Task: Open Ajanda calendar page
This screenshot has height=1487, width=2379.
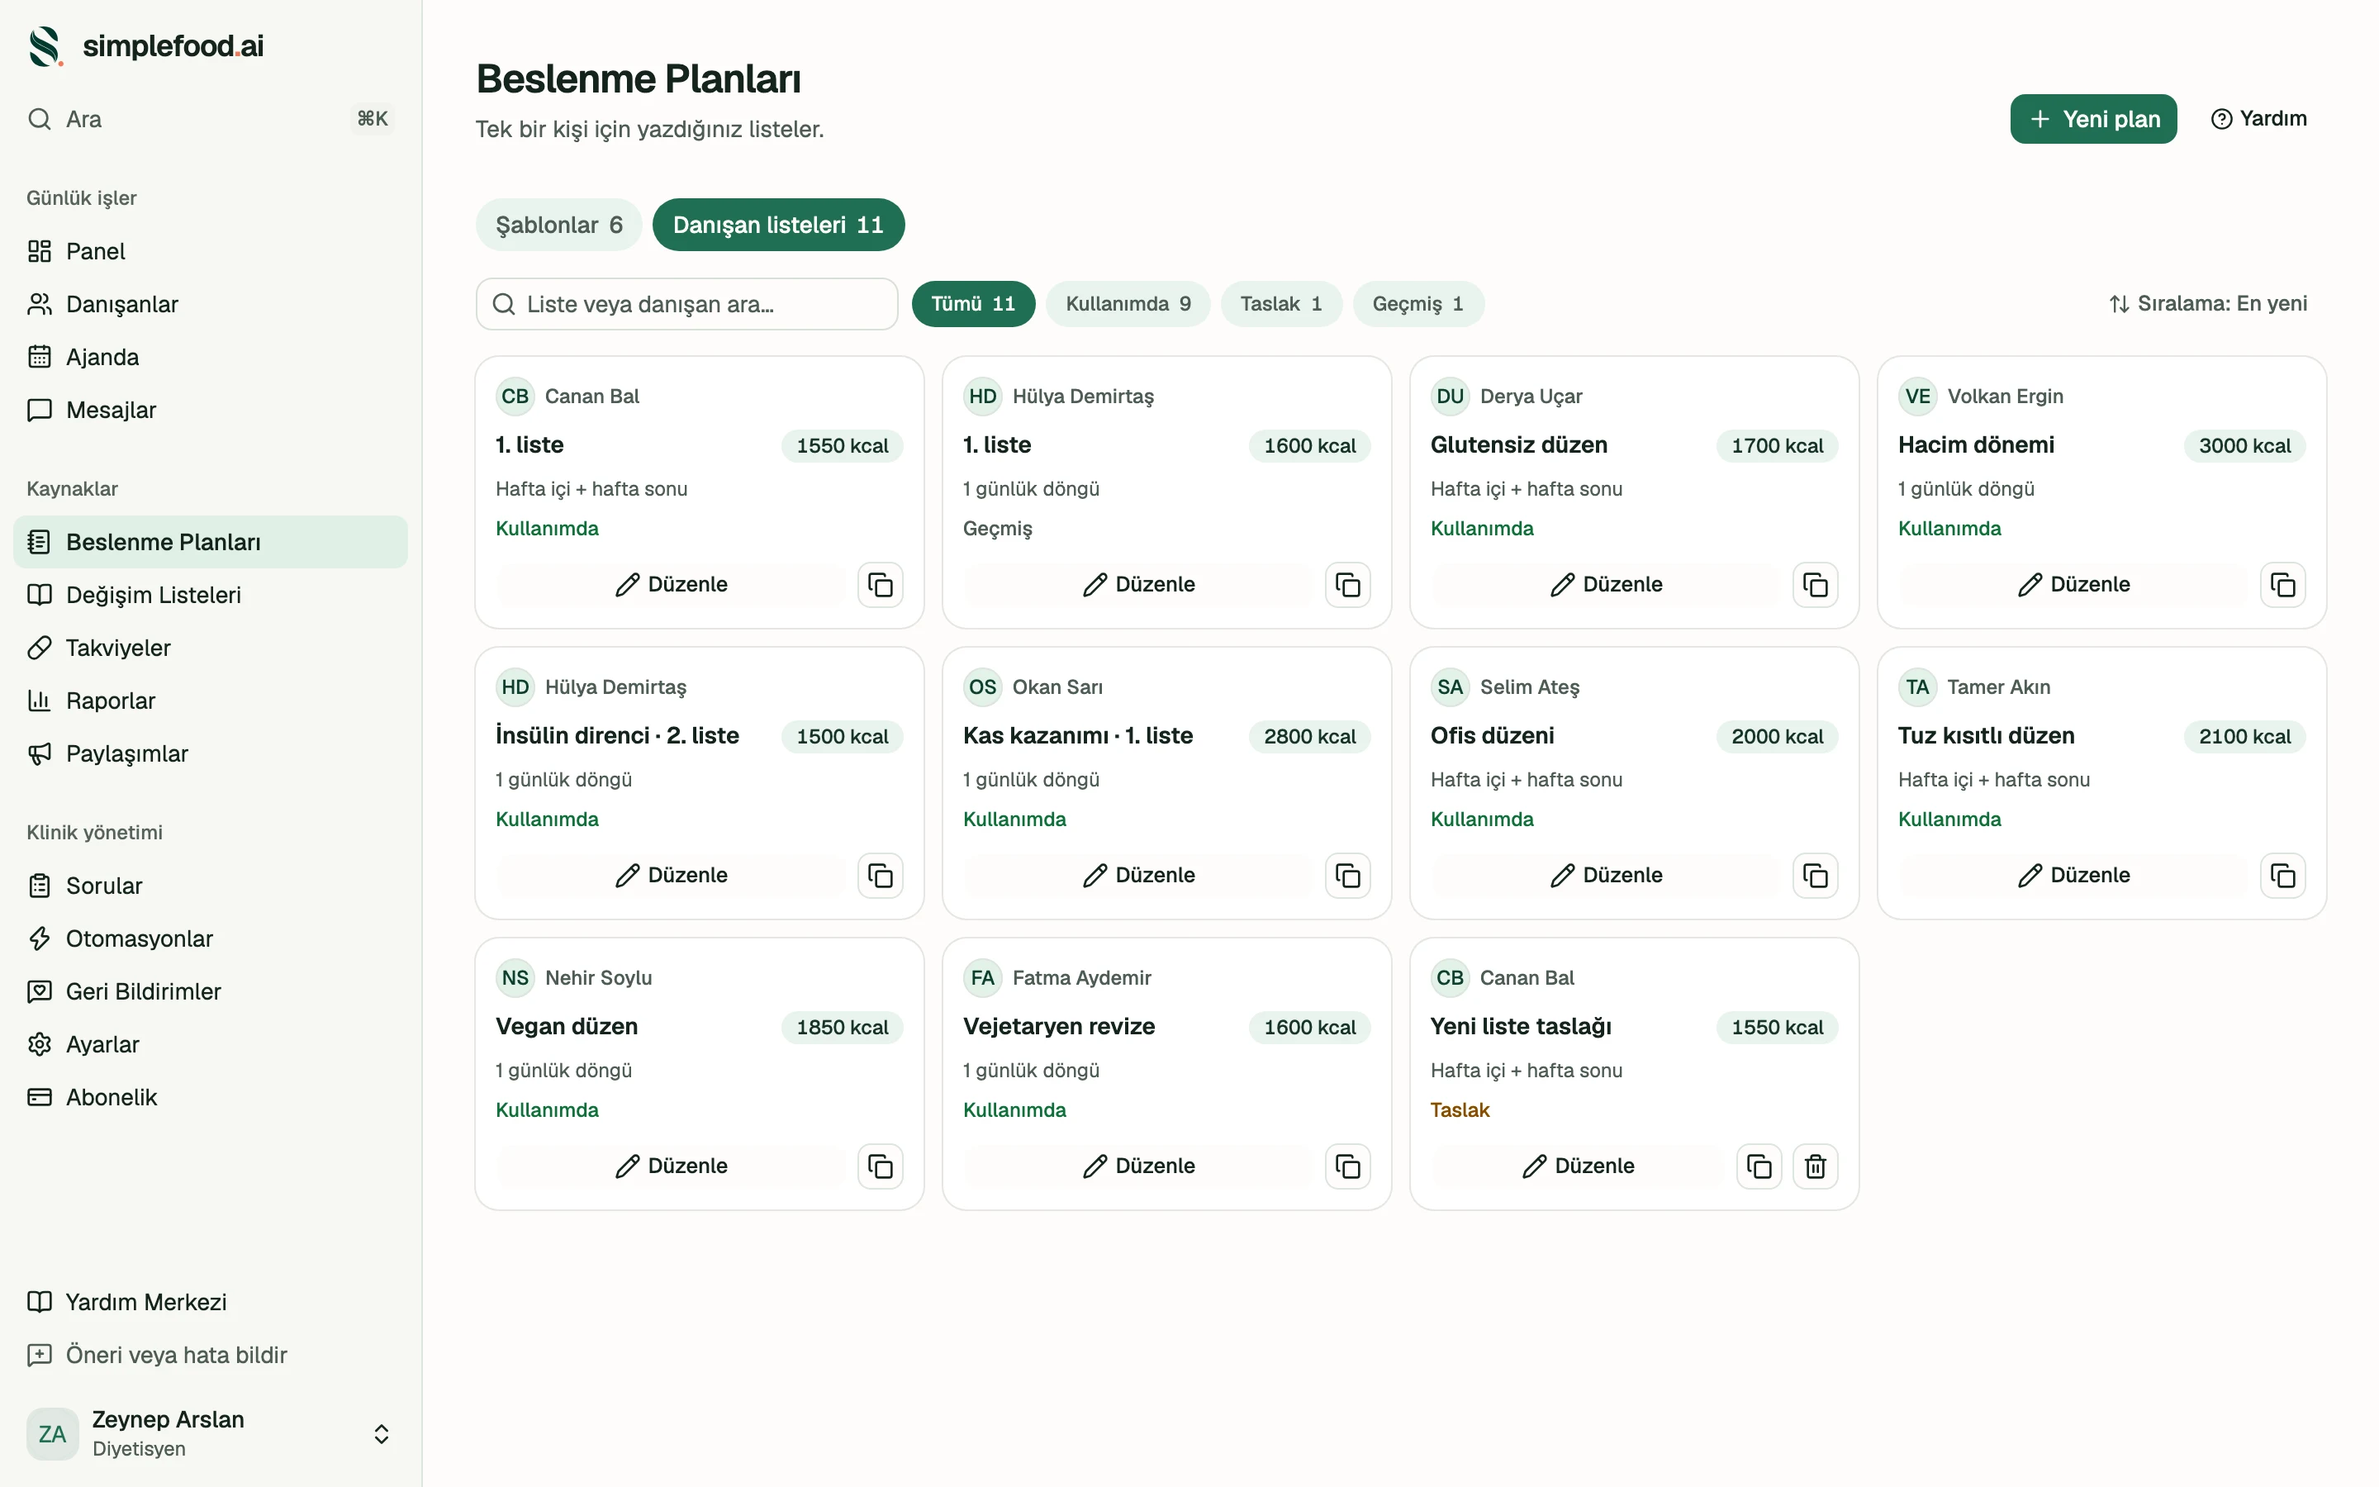Action: click(211, 357)
